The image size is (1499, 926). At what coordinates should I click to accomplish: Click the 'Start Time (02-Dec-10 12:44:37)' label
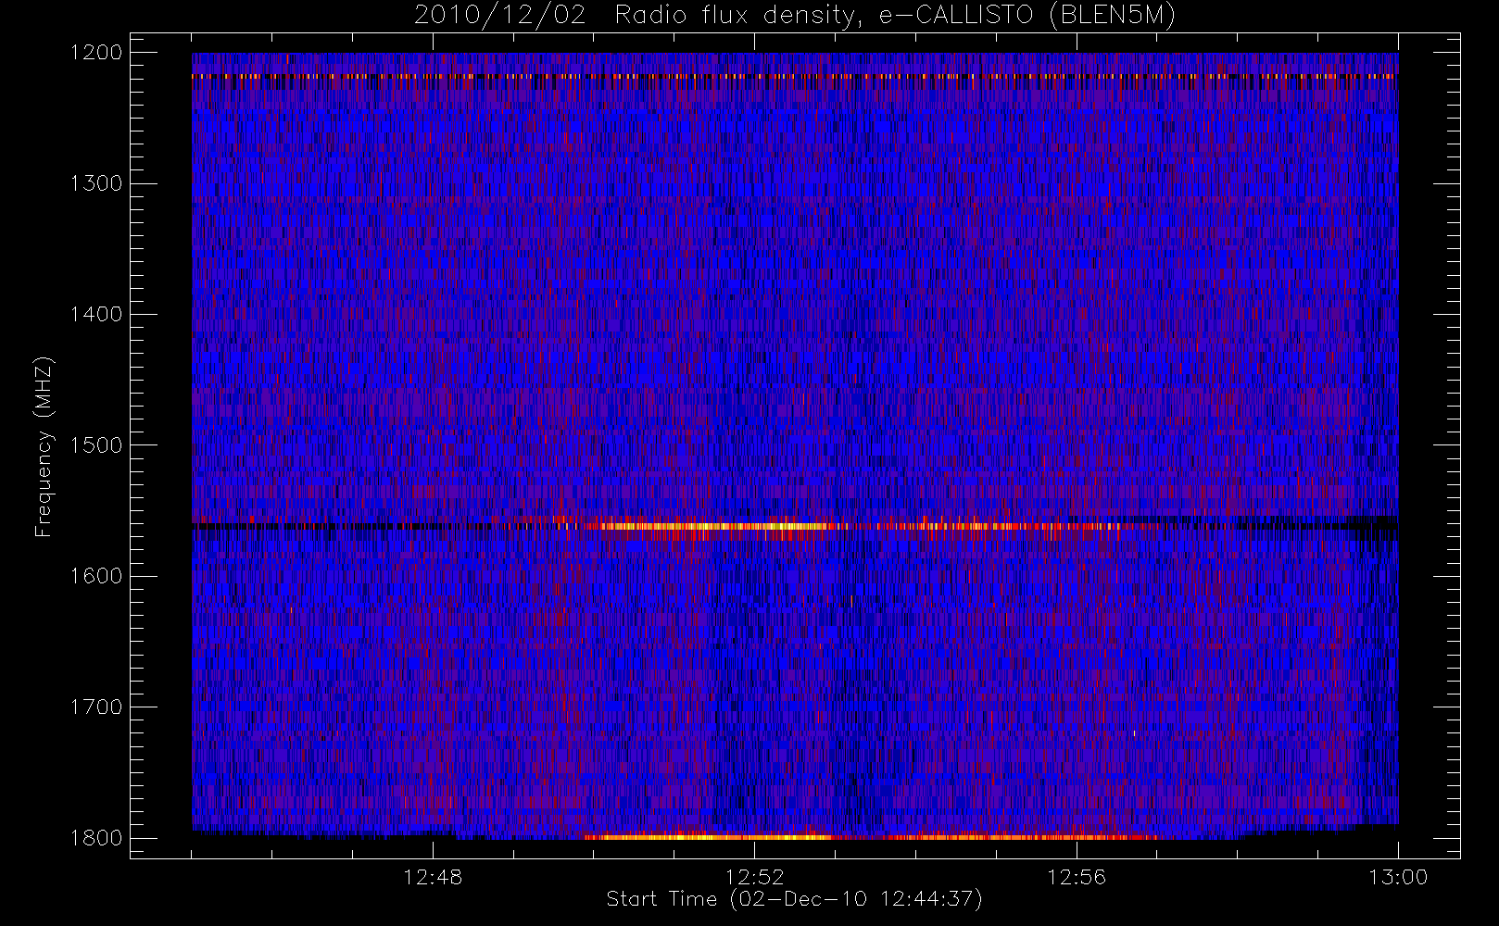(x=794, y=899)
